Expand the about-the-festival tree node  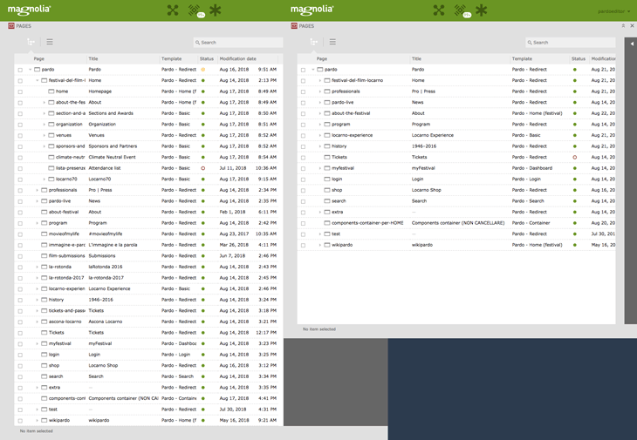(x=320, y=113)
